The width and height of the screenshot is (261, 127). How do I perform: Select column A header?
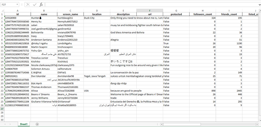(x=18, y=11)
